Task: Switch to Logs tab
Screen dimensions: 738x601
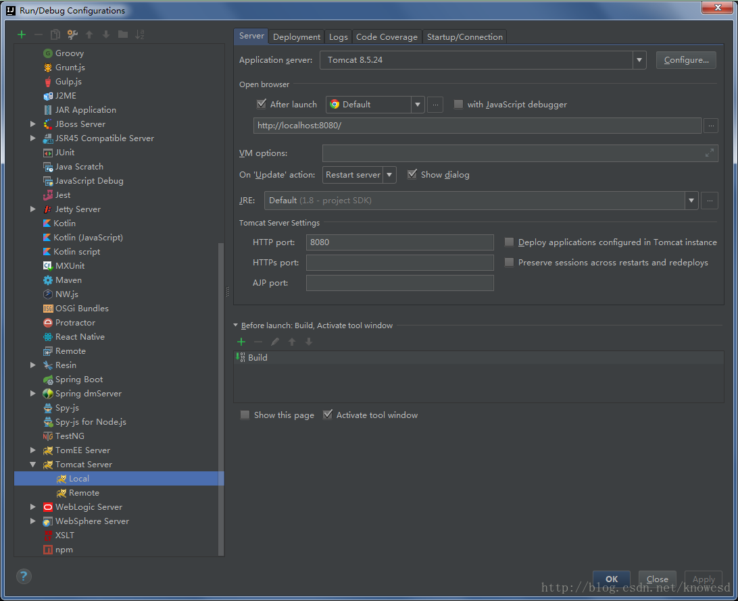Action: pyautogui.click(x=338, y=36)
